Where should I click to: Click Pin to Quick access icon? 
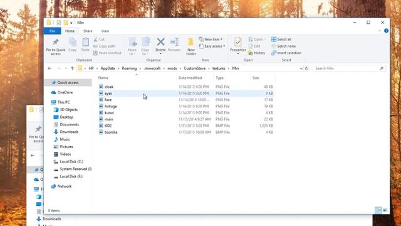tap(56, 46)
